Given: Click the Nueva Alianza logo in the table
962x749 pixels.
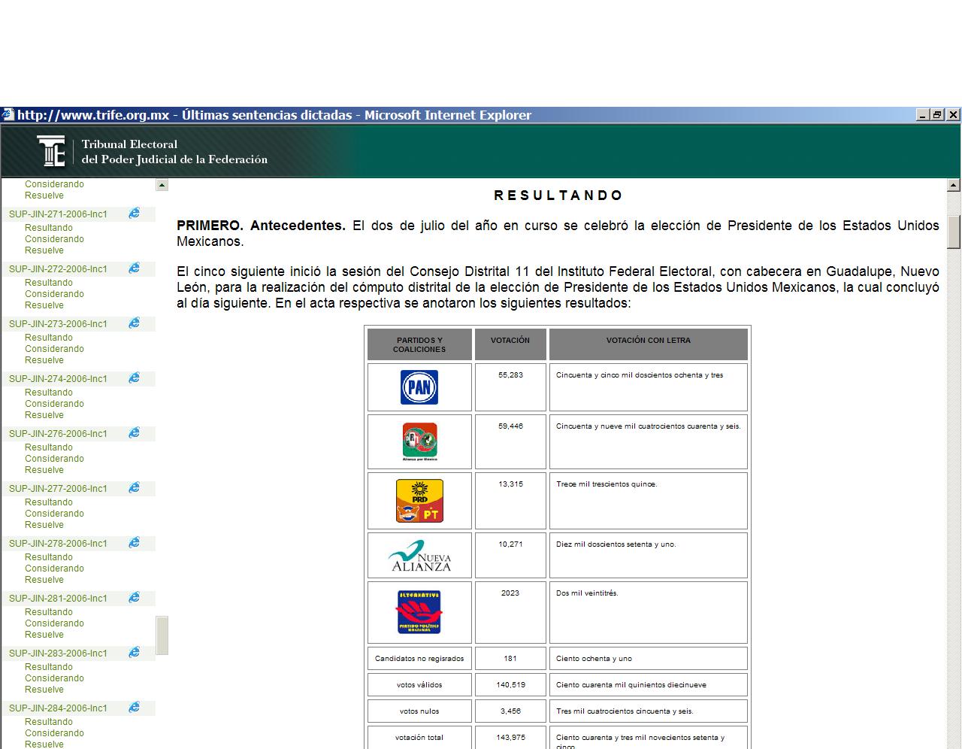Looking at the screenshot, I should point(419,556).
